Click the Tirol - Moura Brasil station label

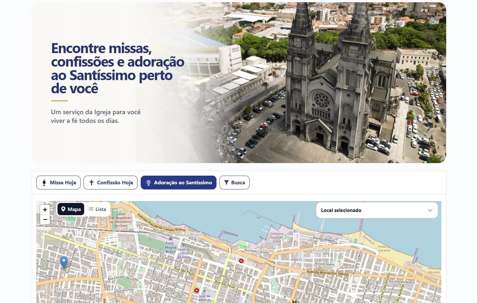coord(170,247)
